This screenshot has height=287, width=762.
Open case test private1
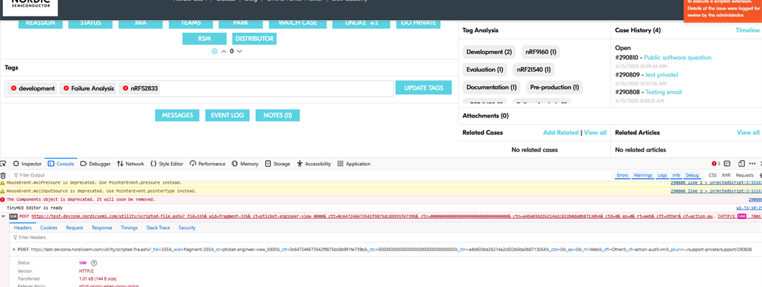pyautogui.click(x=661, y=75)
